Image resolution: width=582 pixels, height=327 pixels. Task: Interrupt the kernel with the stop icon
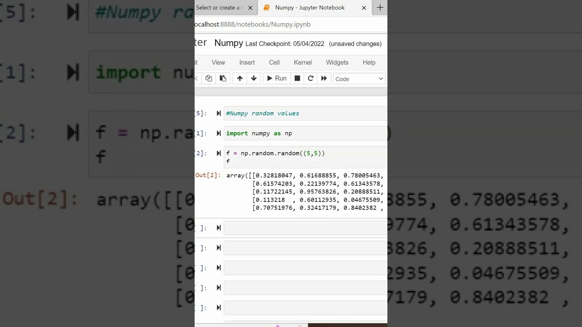point(297,79)
